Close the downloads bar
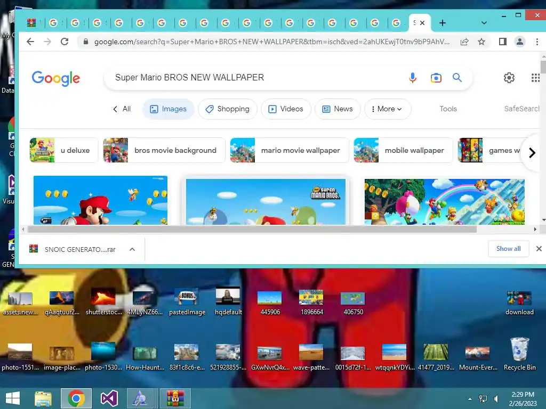 [539, 249]
